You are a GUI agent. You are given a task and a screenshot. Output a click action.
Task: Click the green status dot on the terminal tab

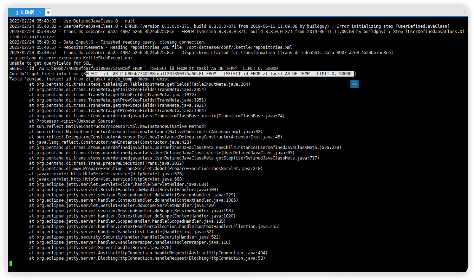pos(12,12)
